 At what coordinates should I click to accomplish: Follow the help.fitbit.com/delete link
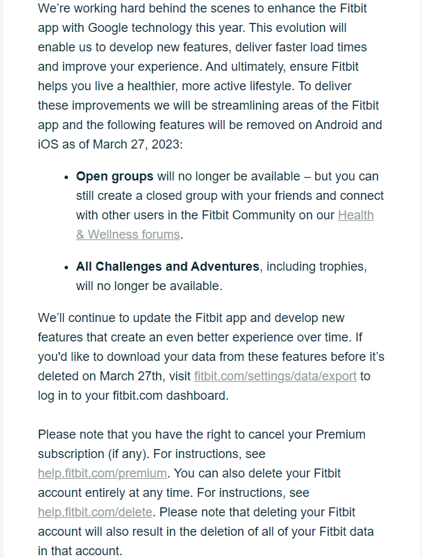click(x=95, y=512)
